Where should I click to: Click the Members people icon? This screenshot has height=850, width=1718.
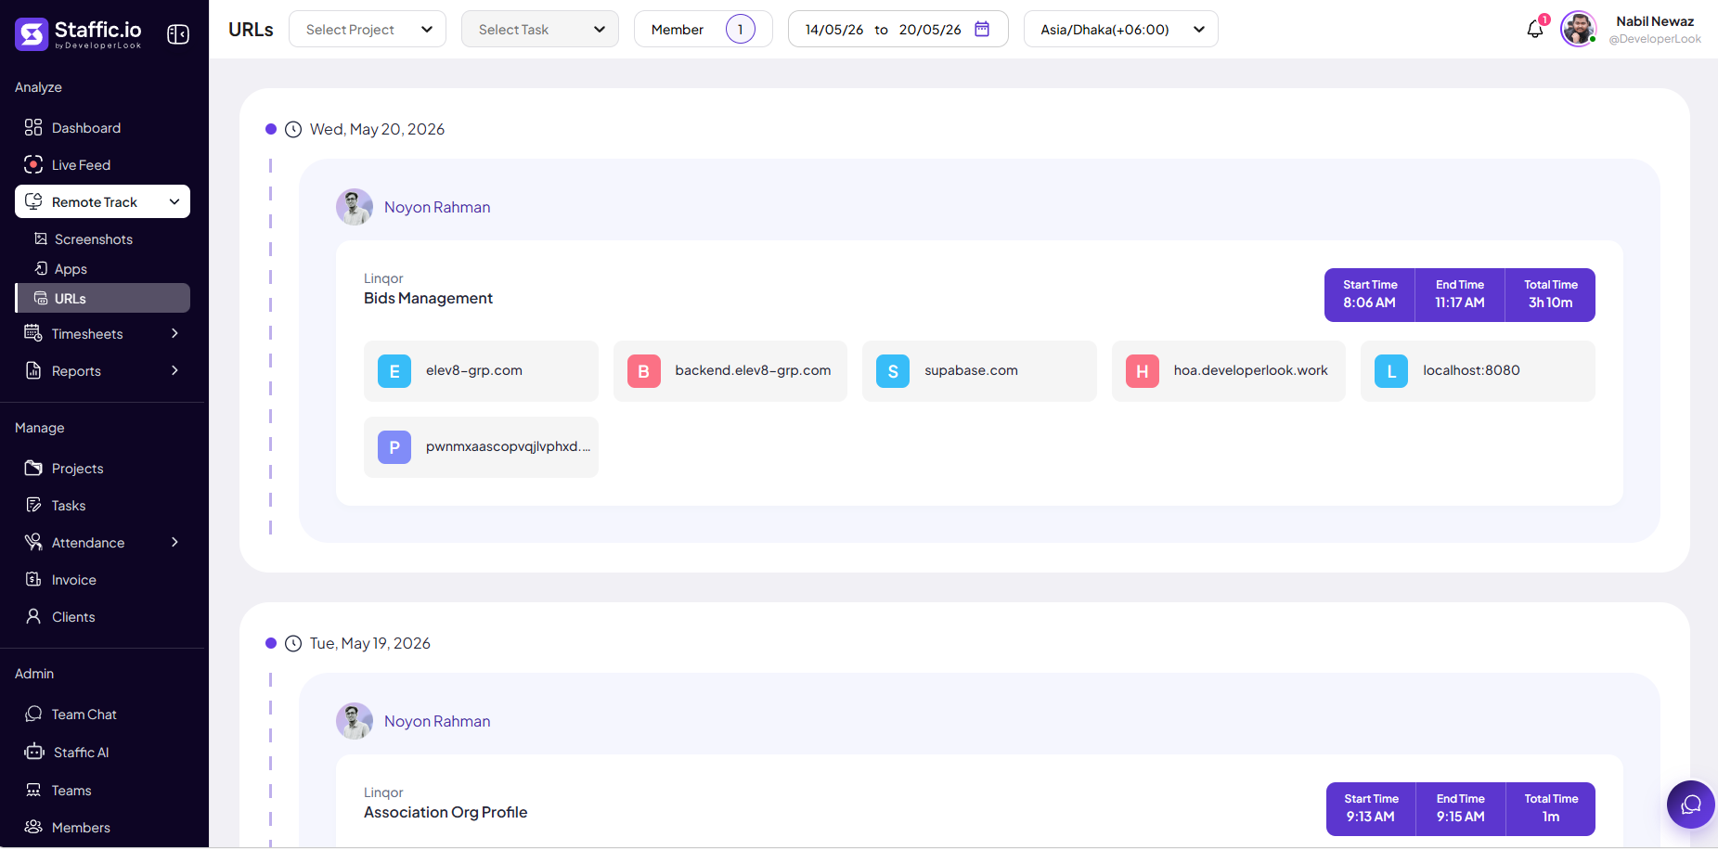point(33,827)
